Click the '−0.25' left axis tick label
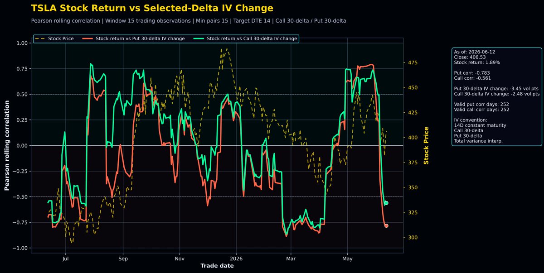This screenshot has height=273, width=544. [x=20, y=171]
